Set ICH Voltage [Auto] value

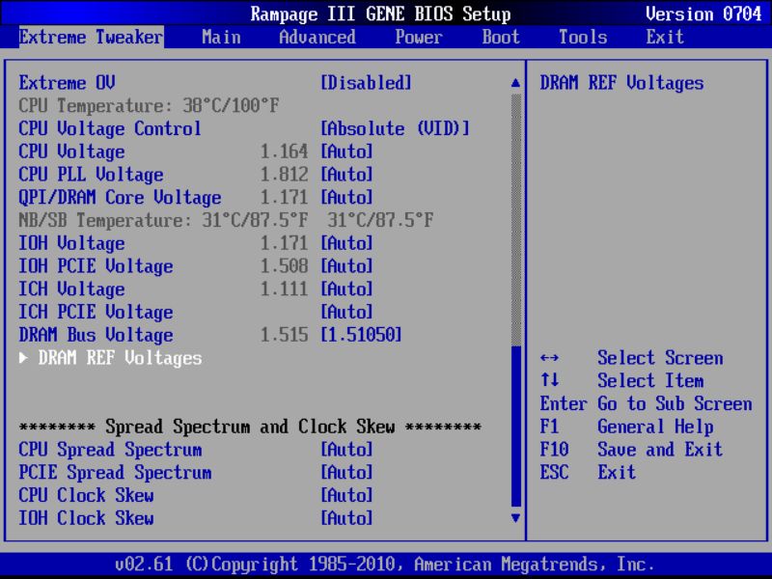(x=346, y=289)
